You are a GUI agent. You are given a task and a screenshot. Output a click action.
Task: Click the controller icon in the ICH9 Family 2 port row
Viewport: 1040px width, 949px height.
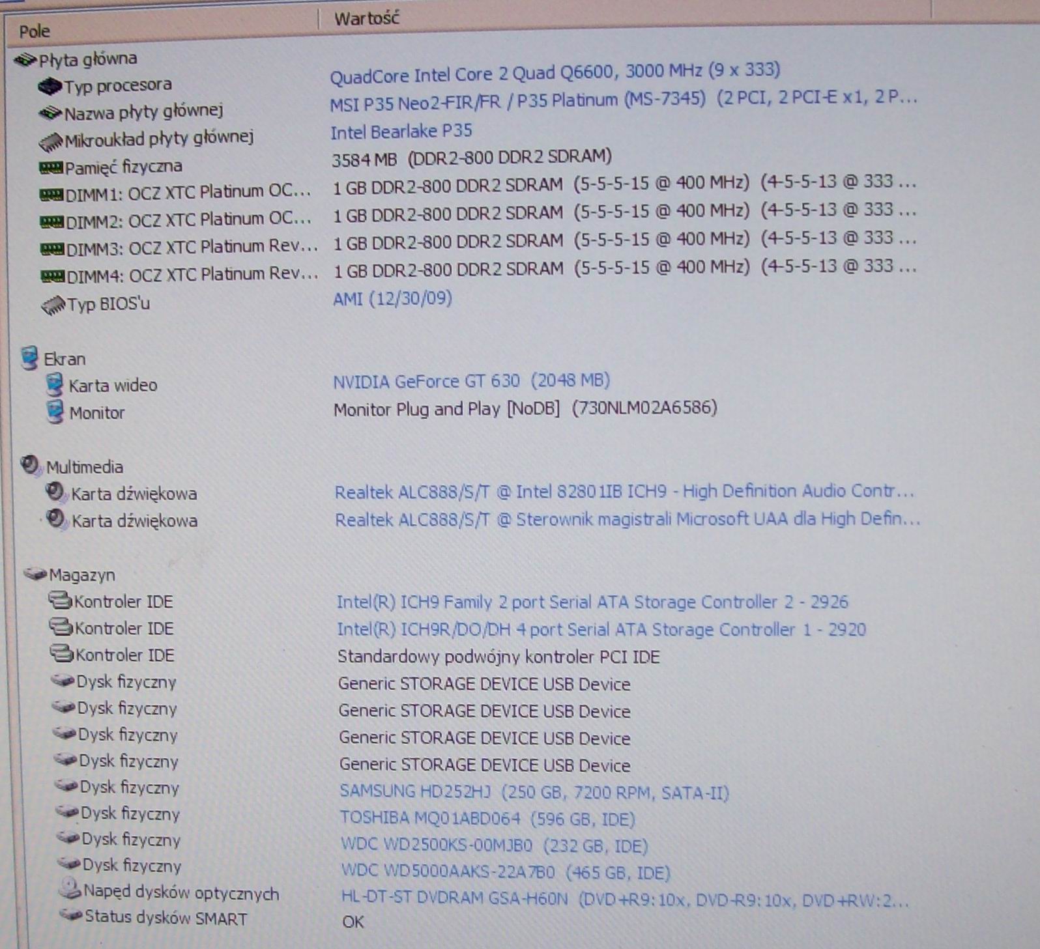pyautogui.click(x=60, y=600)
